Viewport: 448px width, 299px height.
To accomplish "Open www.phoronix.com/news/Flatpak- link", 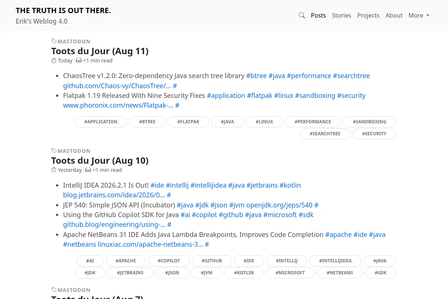I will [x=118, y=105].
